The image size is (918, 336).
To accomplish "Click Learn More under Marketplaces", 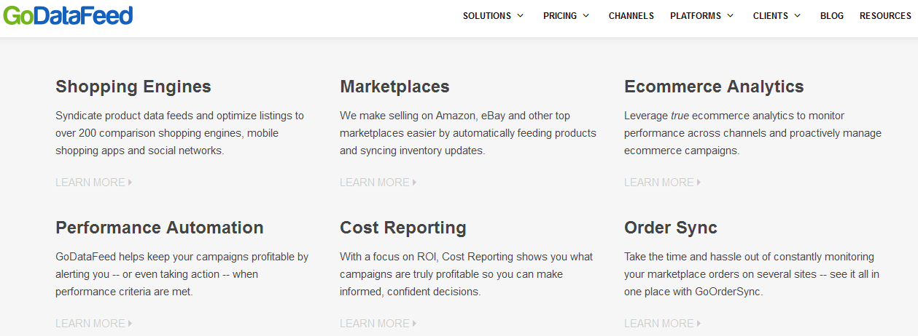I will 378,183.
